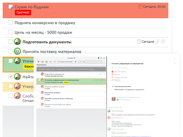Open the date filter dropdown with clock icon
Image resolution: width=183 pixels, height=137 pixels.
[65, 62]
